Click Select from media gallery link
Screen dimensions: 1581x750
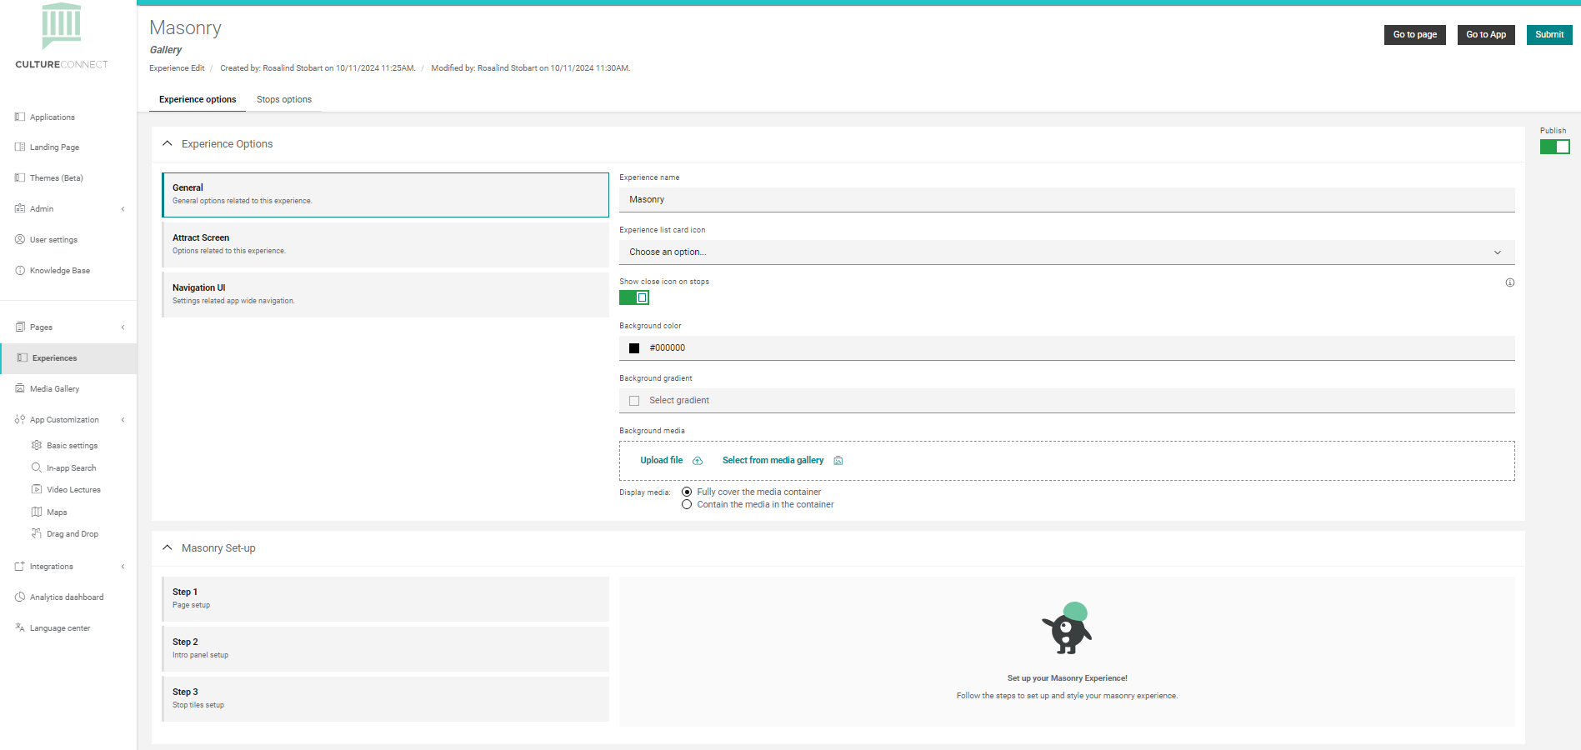coord(773,461)
